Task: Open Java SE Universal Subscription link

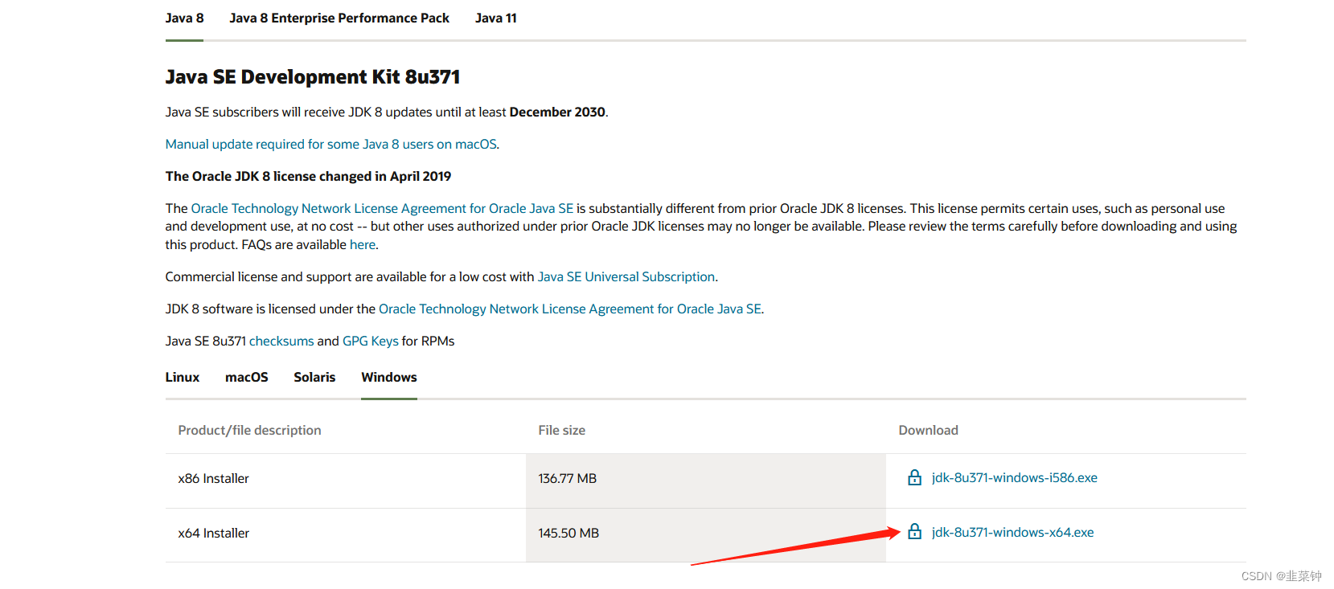Action: click(626, 276)
